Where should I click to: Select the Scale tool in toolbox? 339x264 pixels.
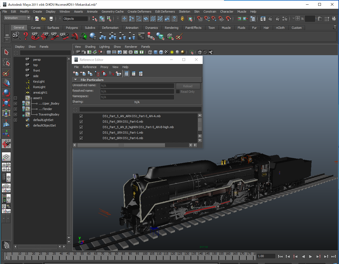[x=6, y=103]
